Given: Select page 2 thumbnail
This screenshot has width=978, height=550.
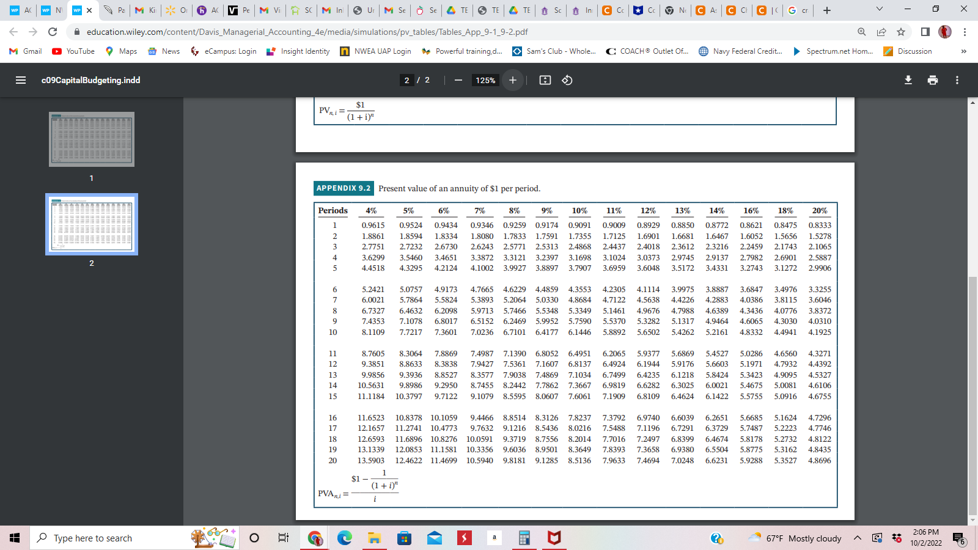Looking at the screenshot, I should click(92, 224).
